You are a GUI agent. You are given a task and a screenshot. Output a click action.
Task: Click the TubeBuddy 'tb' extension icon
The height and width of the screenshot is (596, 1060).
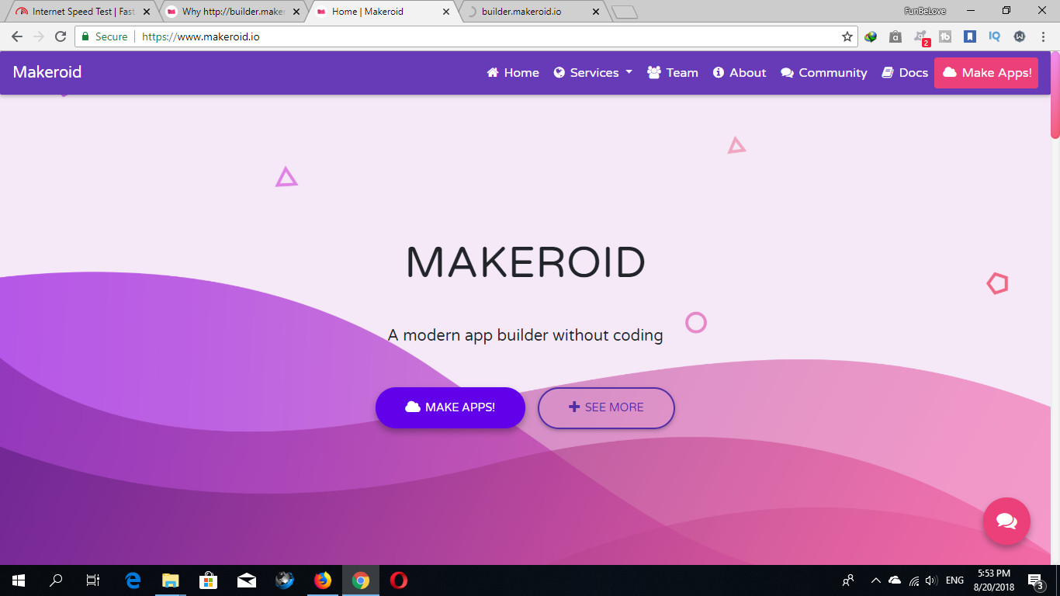point(945,36)
